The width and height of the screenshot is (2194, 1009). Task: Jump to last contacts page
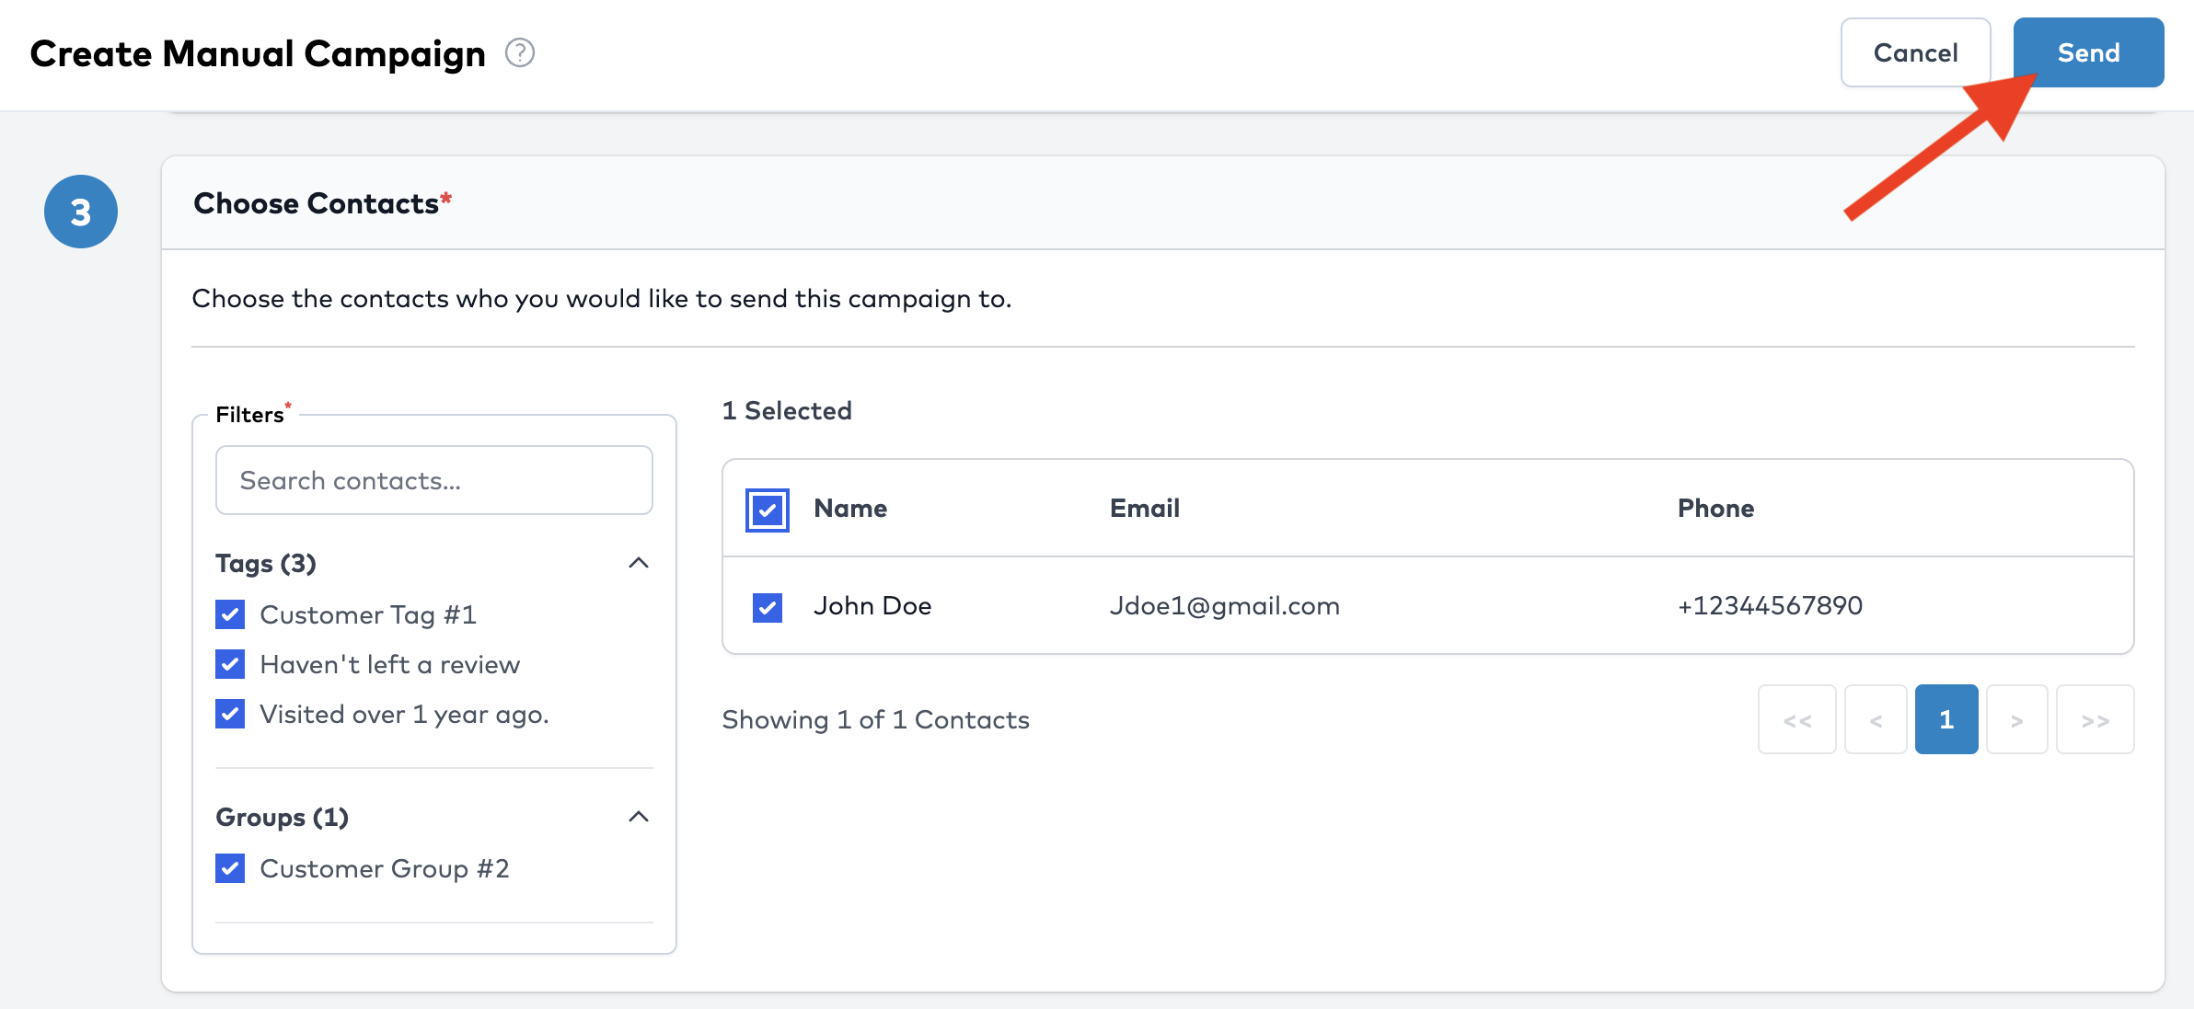point(2095,719)
